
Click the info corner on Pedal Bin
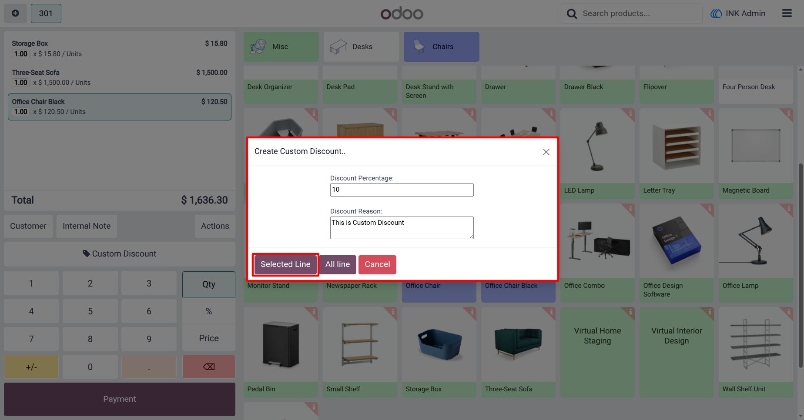click(x=314, y=312)
